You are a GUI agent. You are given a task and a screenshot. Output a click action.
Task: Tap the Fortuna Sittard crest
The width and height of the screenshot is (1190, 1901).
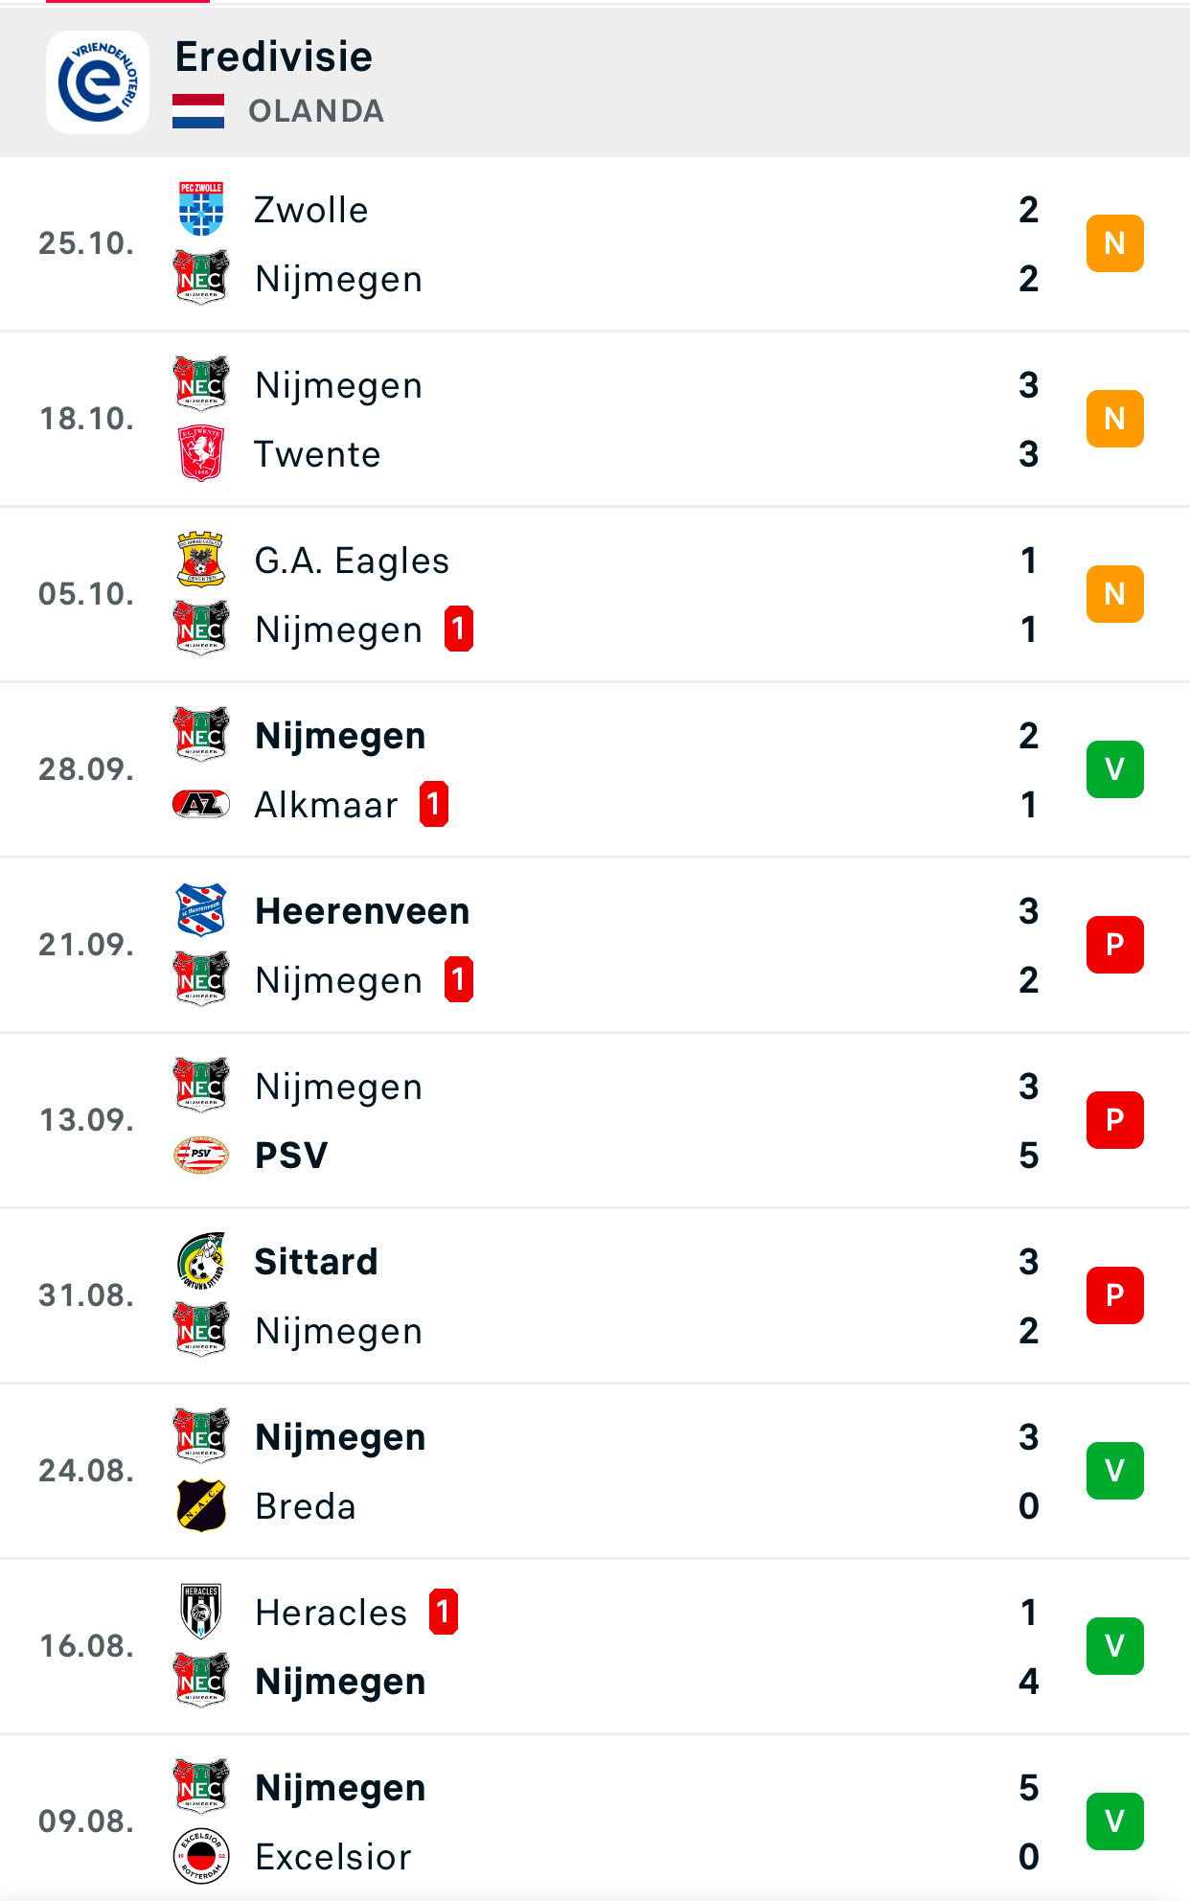click(201, 1261)
